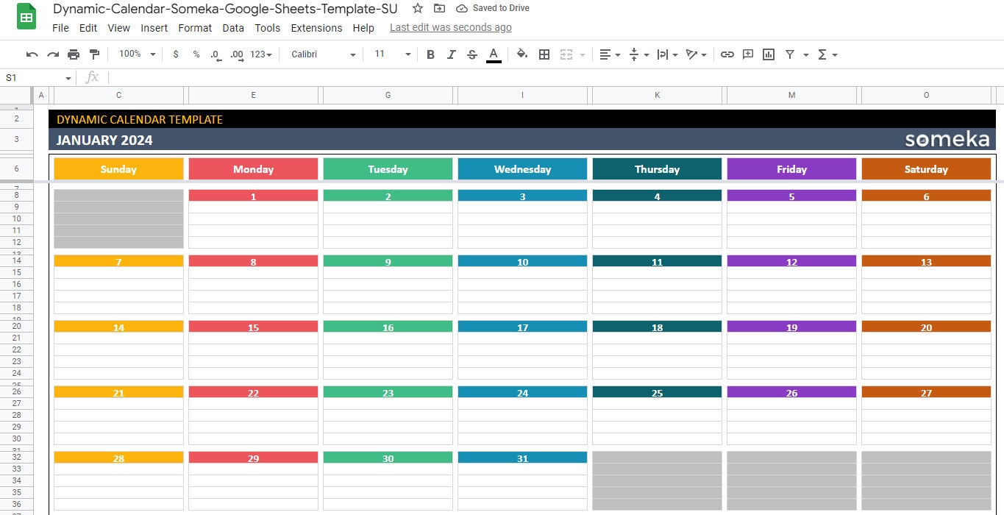The image size is (1004, 515).
Task: Select the Saturday header cell
Action: coord(926,168)
